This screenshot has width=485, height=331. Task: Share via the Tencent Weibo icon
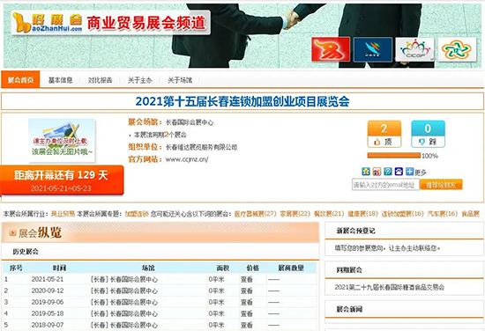click(388, 172)
